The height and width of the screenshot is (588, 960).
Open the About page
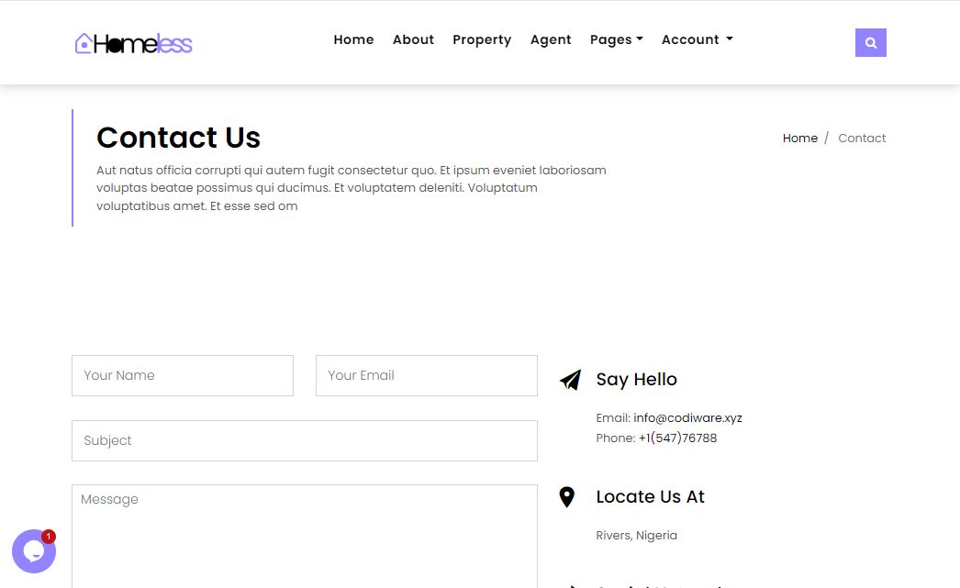(413, 39)
